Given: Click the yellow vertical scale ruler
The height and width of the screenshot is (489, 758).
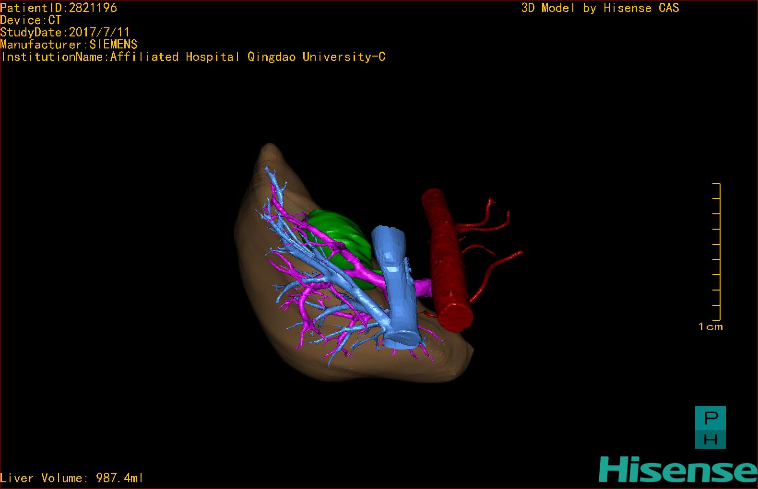Looking at the screenshot, I should pyautogui.click(x=718, y=252).
